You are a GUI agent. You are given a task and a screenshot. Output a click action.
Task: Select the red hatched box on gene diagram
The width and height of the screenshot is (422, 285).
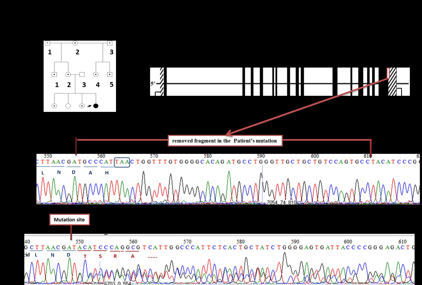(388, 73)
